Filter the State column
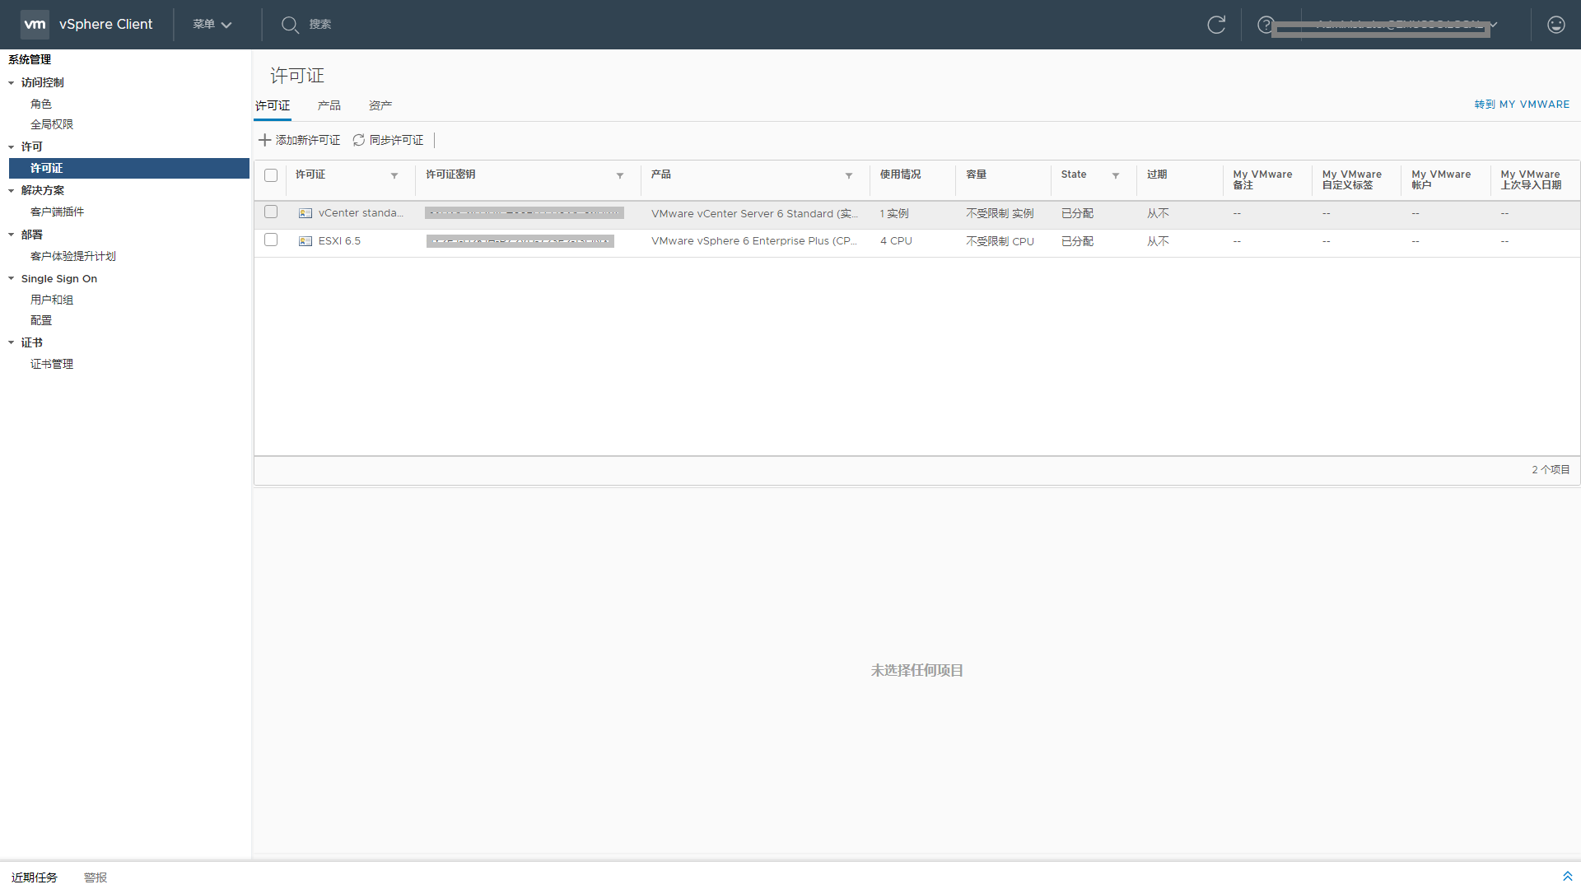 point(1116,175)
